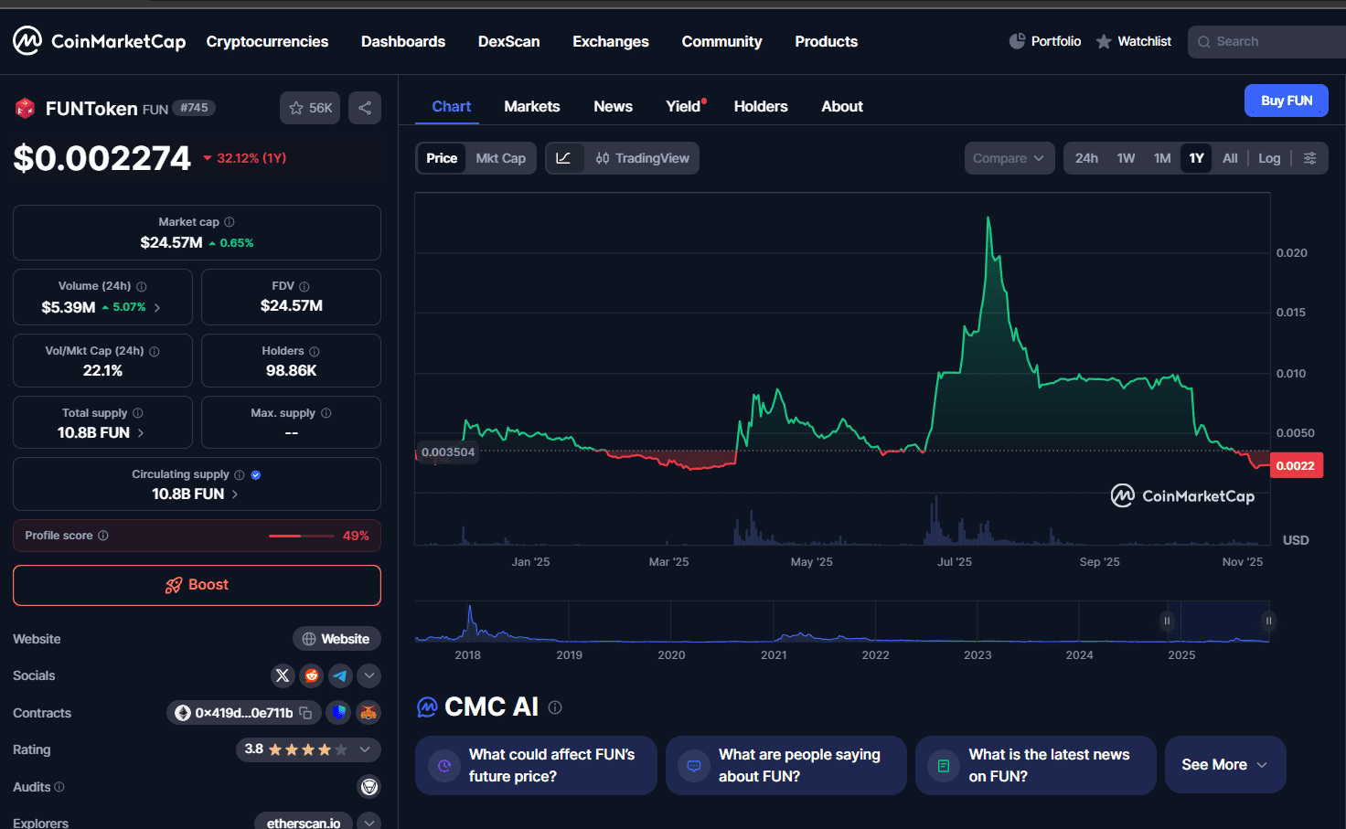1346x829 pixels.
Task: Toggle the Log scale on the chart
Action: point(1268,158)
